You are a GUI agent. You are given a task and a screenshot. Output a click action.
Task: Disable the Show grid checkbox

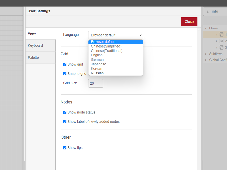point(65,65)
